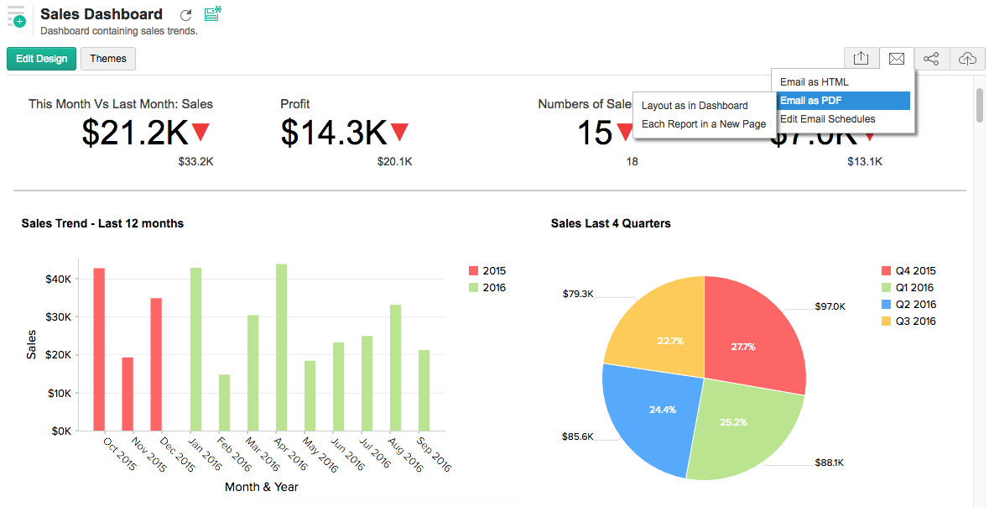The width and height of the screenshot is (989, 507).
Task: Toggle Q2 2016 in pie chart legend
Action: click(x=915, y=305)
